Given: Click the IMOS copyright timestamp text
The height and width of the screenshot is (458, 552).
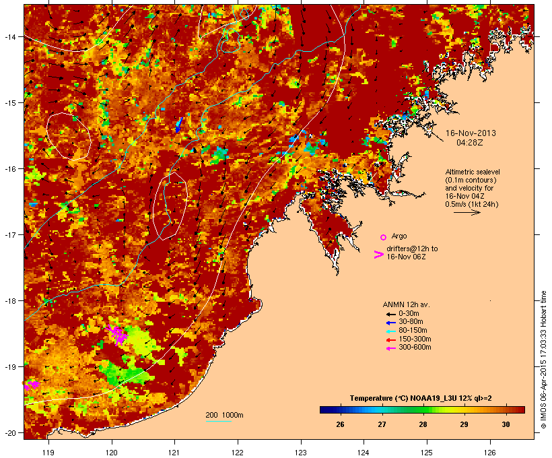Looking at the screenshot, I should [x=544, y=360].
